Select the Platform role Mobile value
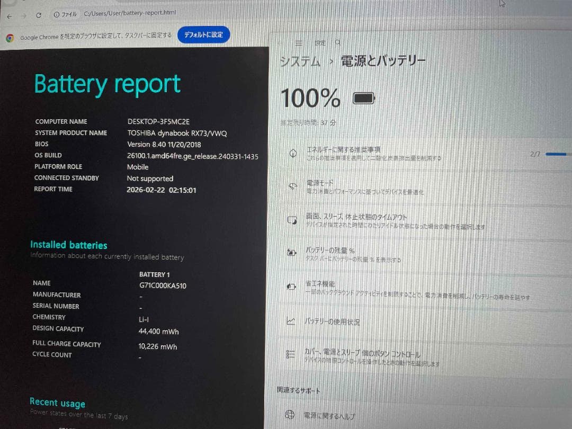This screenshot has width=572, height=429. (x=138, y=167)
